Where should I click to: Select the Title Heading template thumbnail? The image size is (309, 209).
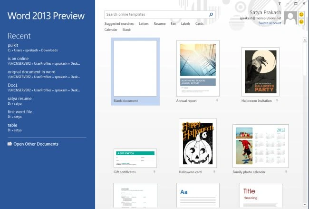click(261, 195)
